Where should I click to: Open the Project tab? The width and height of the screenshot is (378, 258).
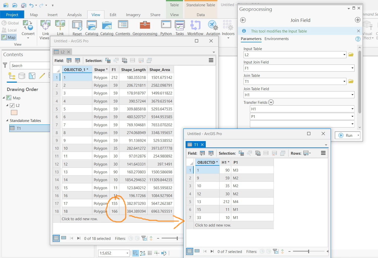click(12, 15)
